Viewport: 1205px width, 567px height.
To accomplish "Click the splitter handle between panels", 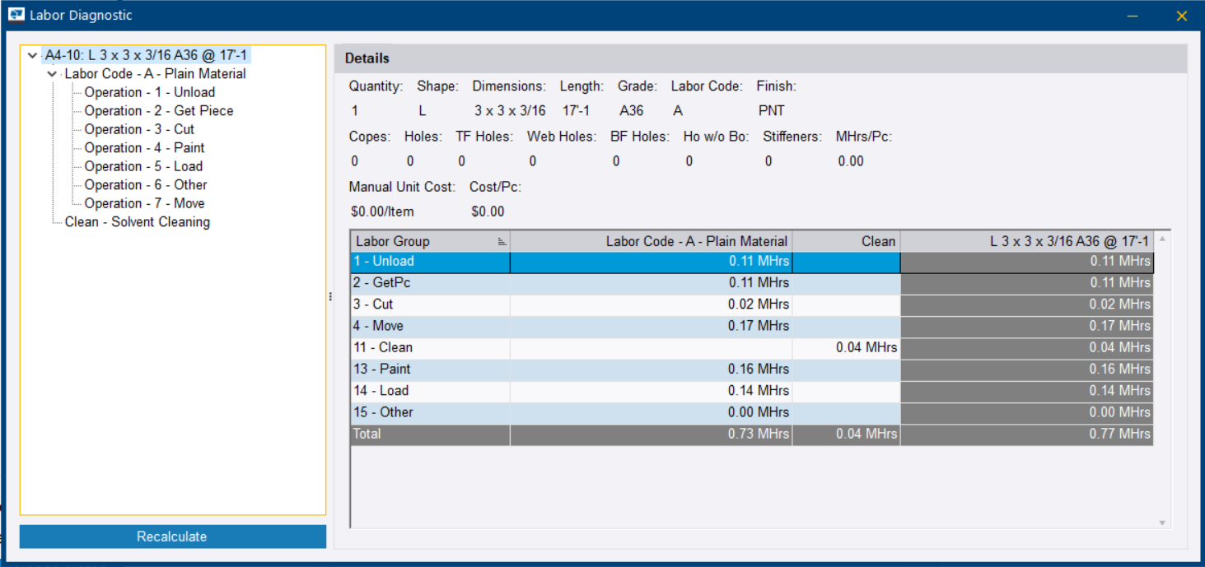I will click(330, 296).
